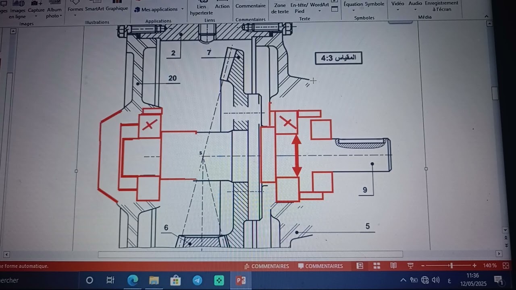Open Cortana circle icon on taskbar
Screen dimensions: 516x290
[x=89, y=280]
